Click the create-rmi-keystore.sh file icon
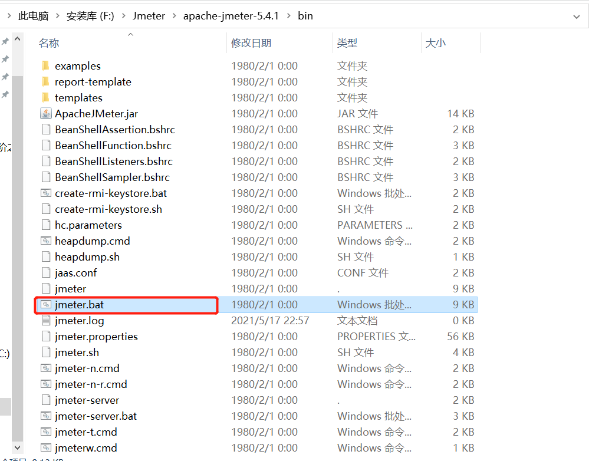589x461 pixels. coord(46,209)
